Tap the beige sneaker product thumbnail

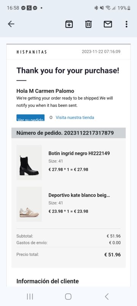coord(29,204)
